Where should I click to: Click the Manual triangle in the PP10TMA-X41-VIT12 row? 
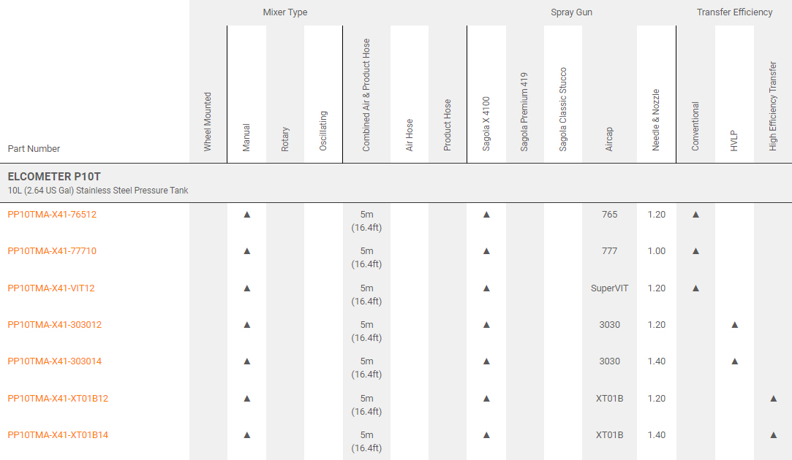coord(247,288)
